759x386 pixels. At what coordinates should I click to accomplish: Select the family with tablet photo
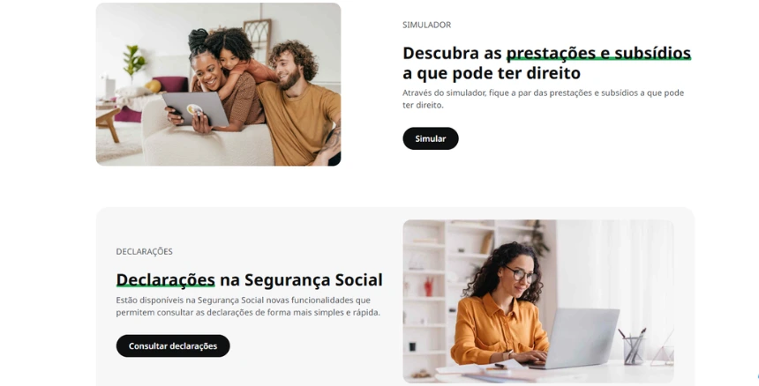tap(218, 84)
